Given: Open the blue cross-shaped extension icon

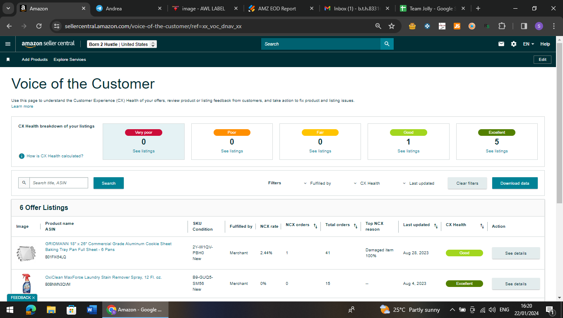Looking at the screenshot, I should [x=427, y=26].
